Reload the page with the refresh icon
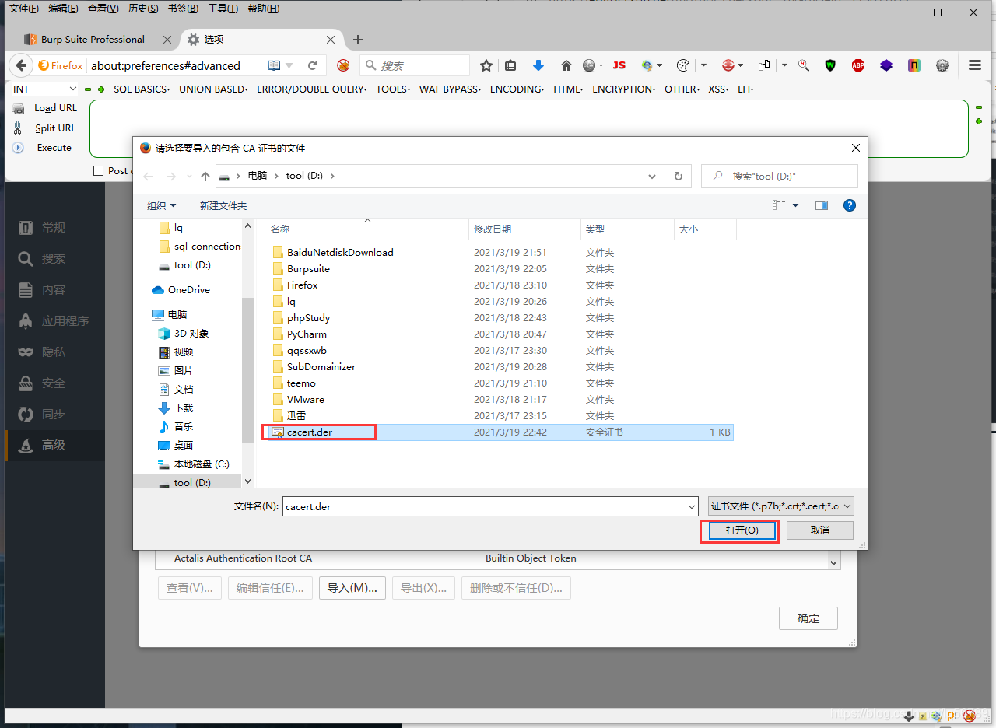Viewport: 996px width, 728px height. tap(313, 66)
